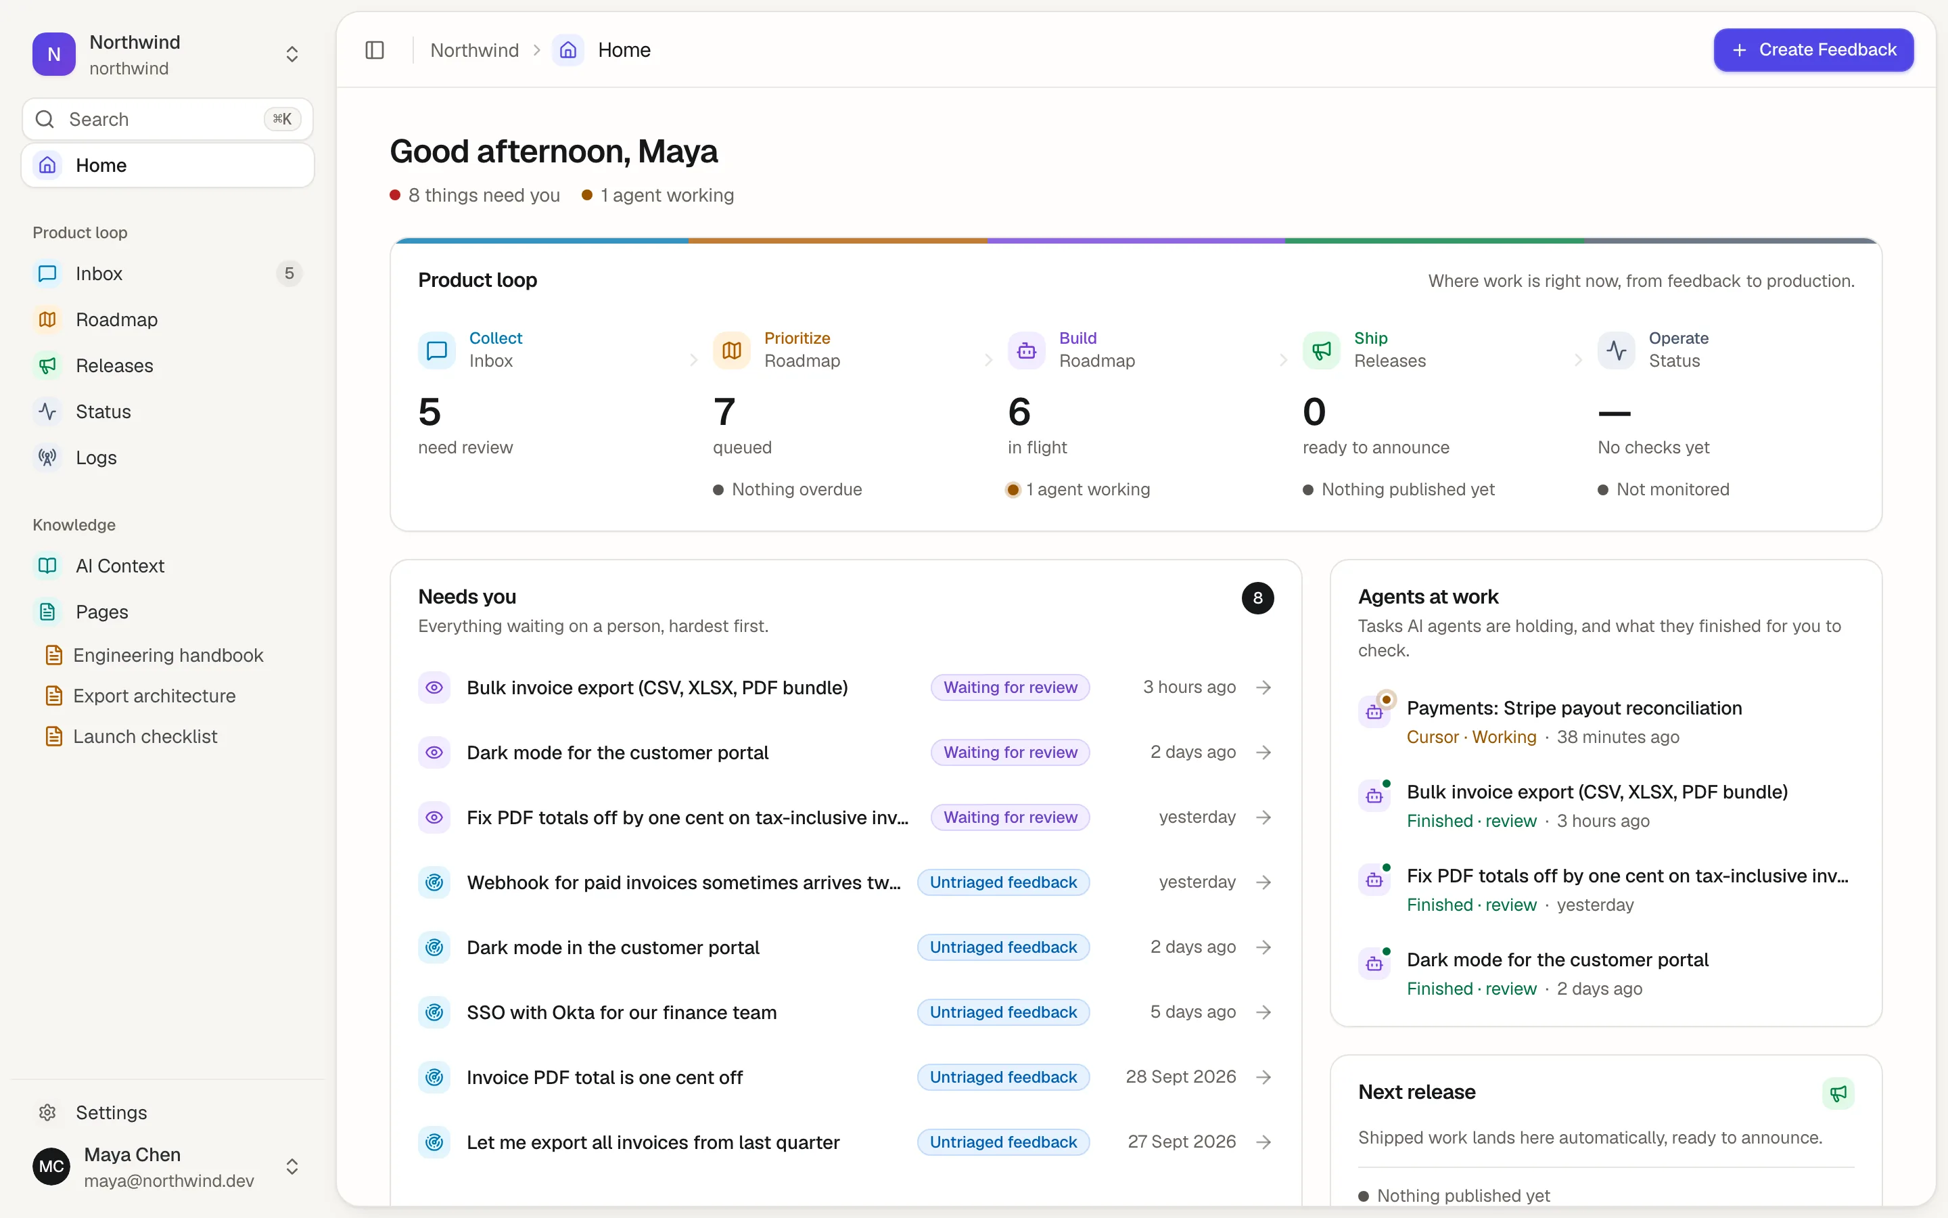1948x1218 pixels.
Task: Open arrow for Webhook for paid invoices row
Action: (x=1263, y=883)
